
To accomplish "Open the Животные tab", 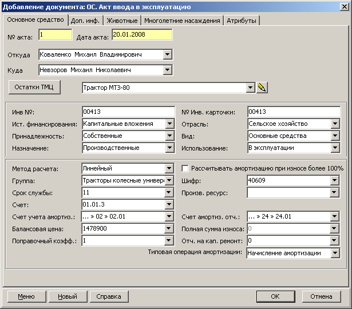I will [x=122, y=21].
